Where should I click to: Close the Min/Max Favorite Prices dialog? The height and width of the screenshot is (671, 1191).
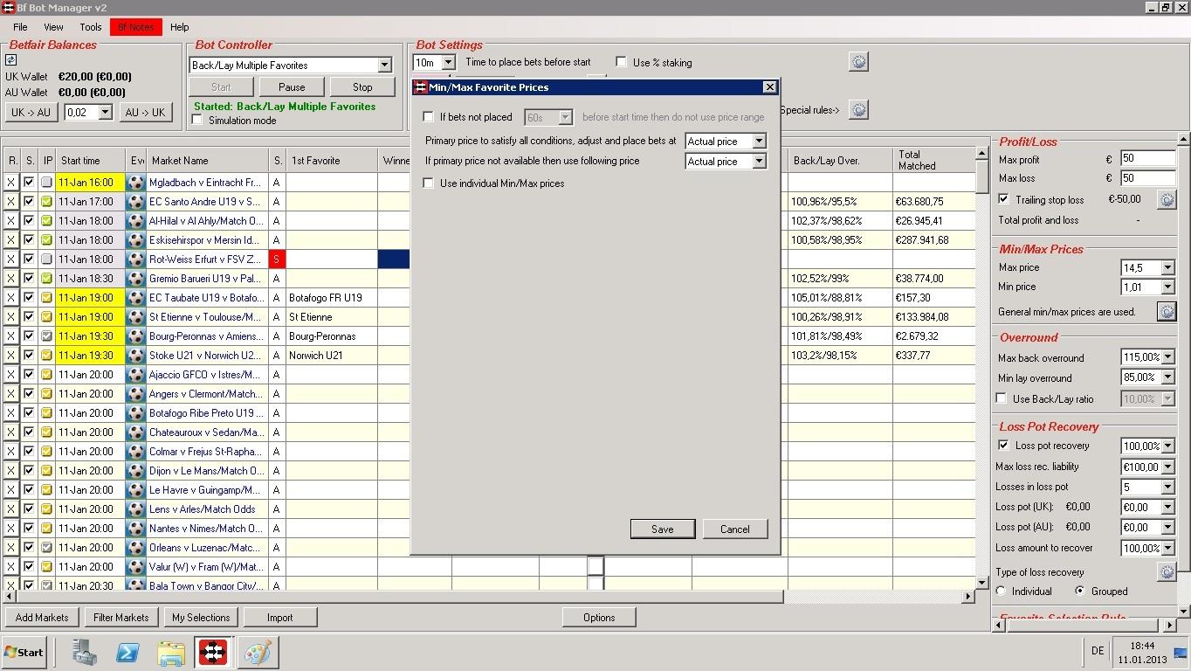[x=769, y=86]
